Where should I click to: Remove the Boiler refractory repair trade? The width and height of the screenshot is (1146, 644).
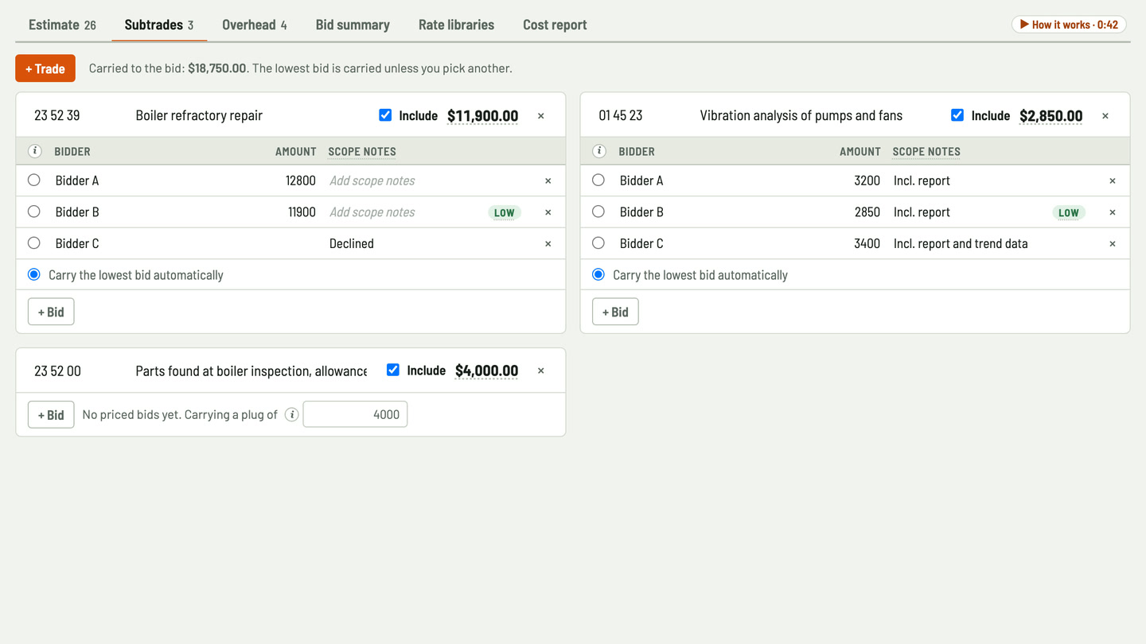pyautogui.click(x=541, y=116)
